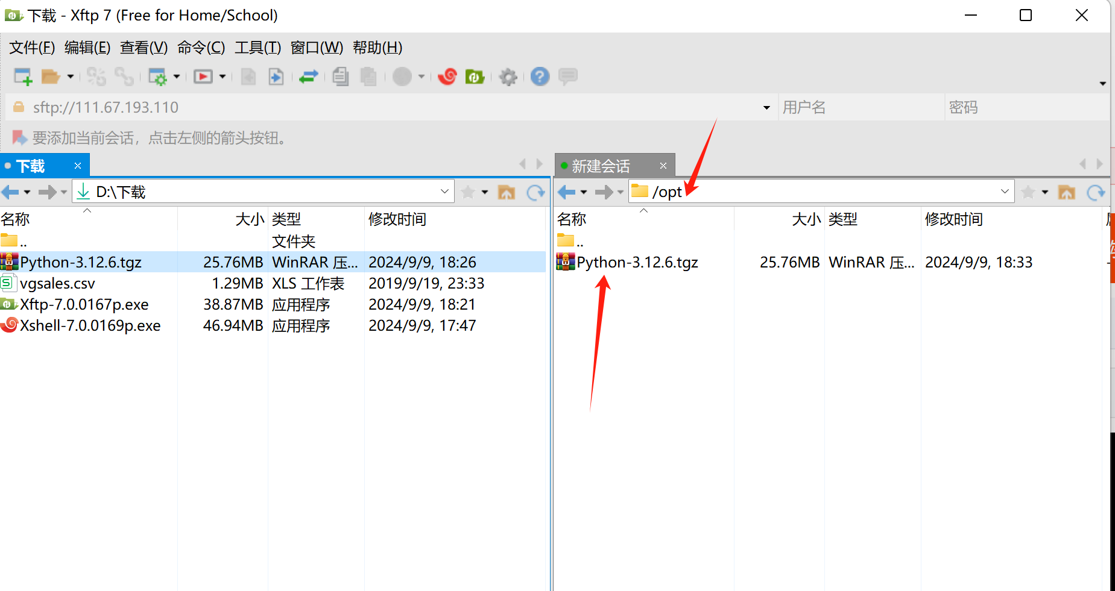Refresh the remote /opt pane

[x=1096, y=192]
